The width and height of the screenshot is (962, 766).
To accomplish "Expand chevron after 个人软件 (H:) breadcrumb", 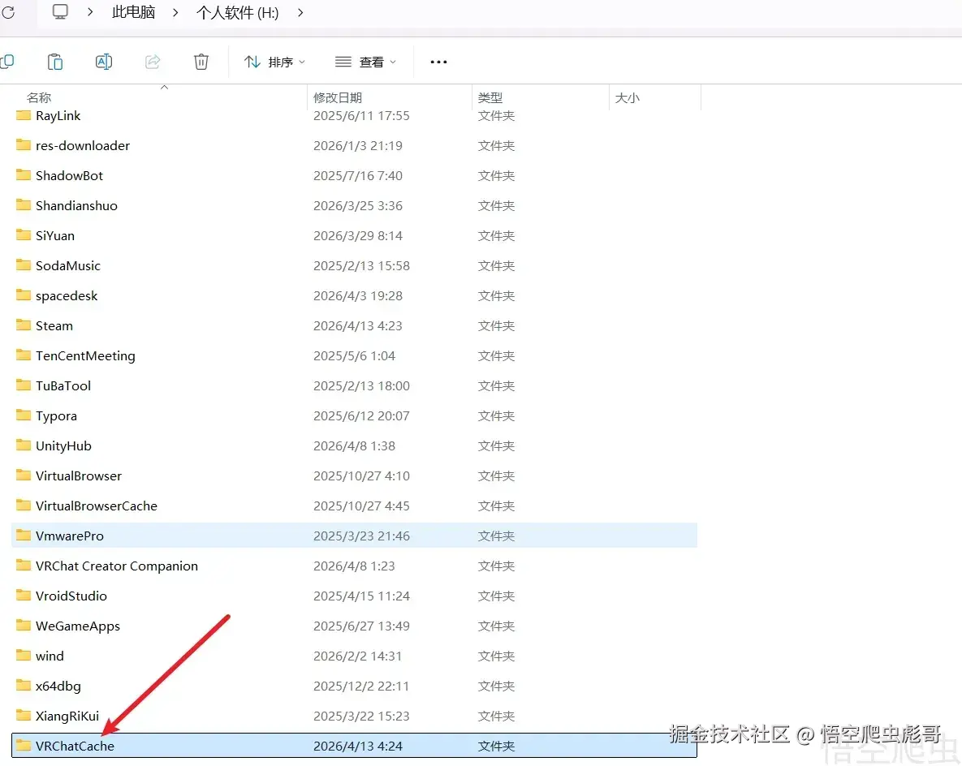I will coord(300,12).
